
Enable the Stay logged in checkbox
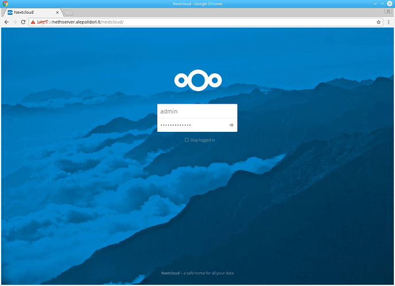[187, 140]
